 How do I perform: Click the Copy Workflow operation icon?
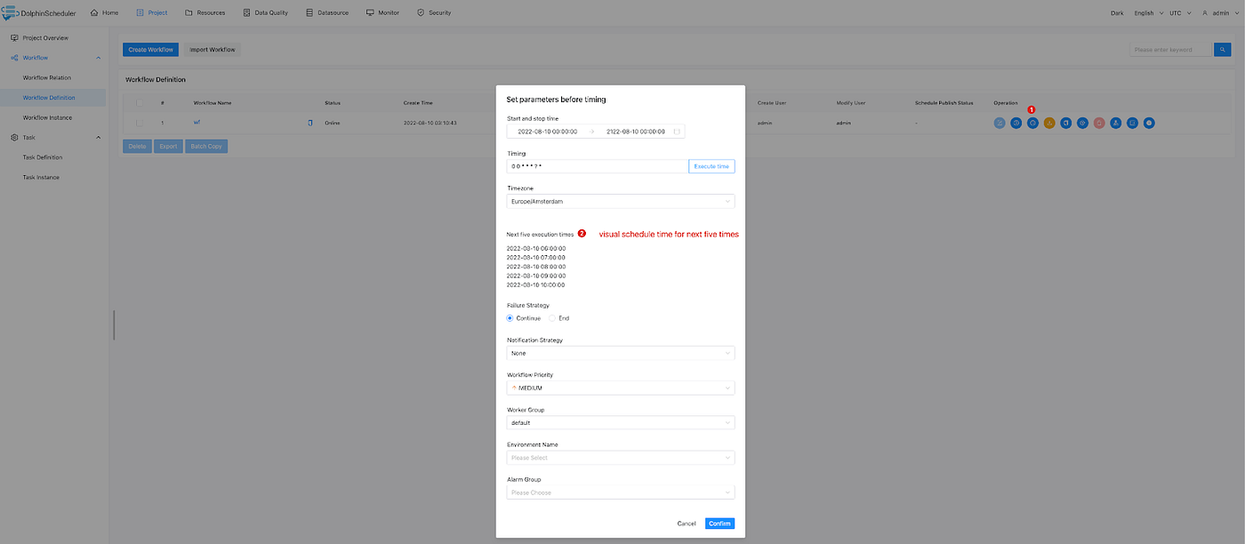pos(1065,123)
